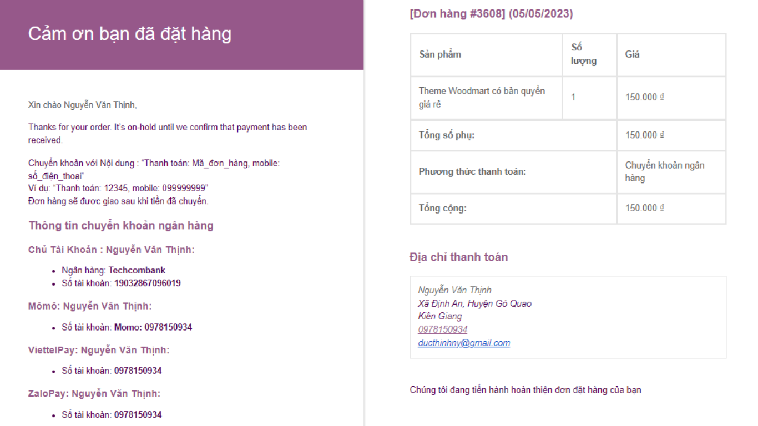
Task: Click the Chuyển khoản ngân hàng payment method value
Action: point(664,171)
